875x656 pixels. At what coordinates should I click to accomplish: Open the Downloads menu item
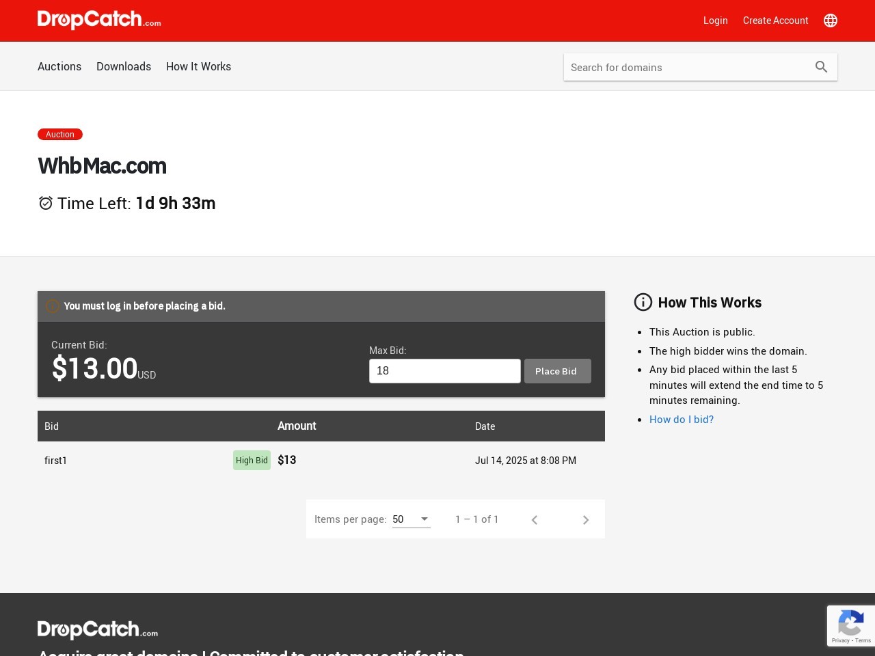[x=124, y=66]
